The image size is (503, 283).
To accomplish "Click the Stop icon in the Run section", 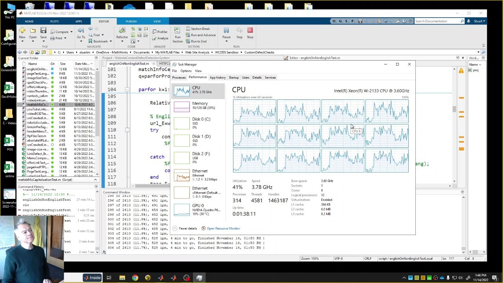I will (x=250, y=31).
